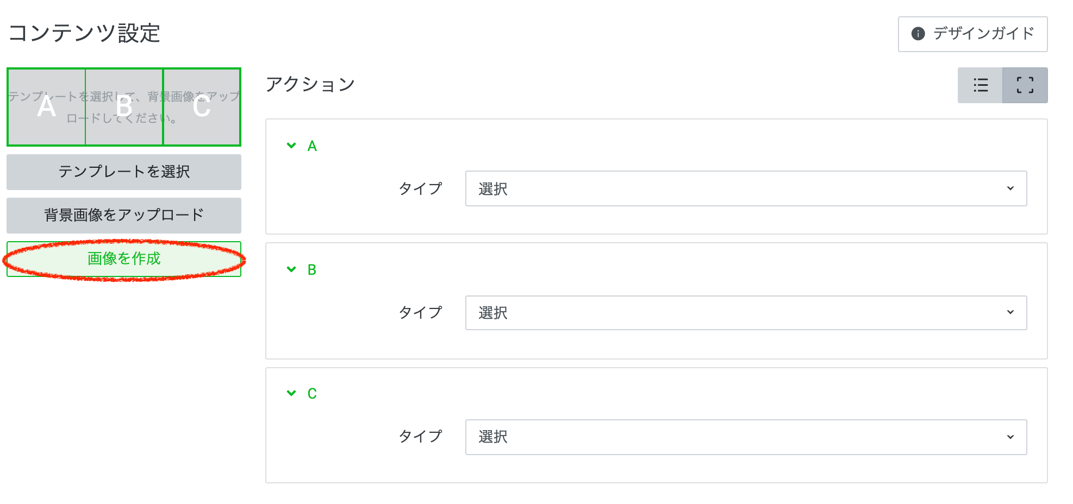Click the 画像を作成 button
Image resolution: width=1073 pixels, height=504 pixels.
coord(124,259)
